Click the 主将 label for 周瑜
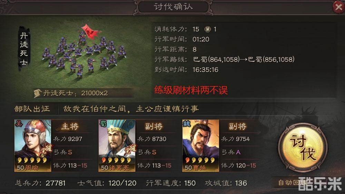Image resolution: width=345 pixels, height=194 pixels. tap(70, 126)
